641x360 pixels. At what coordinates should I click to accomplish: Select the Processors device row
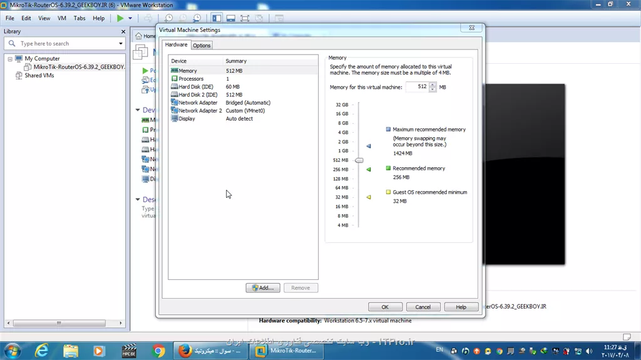(191, 79)
